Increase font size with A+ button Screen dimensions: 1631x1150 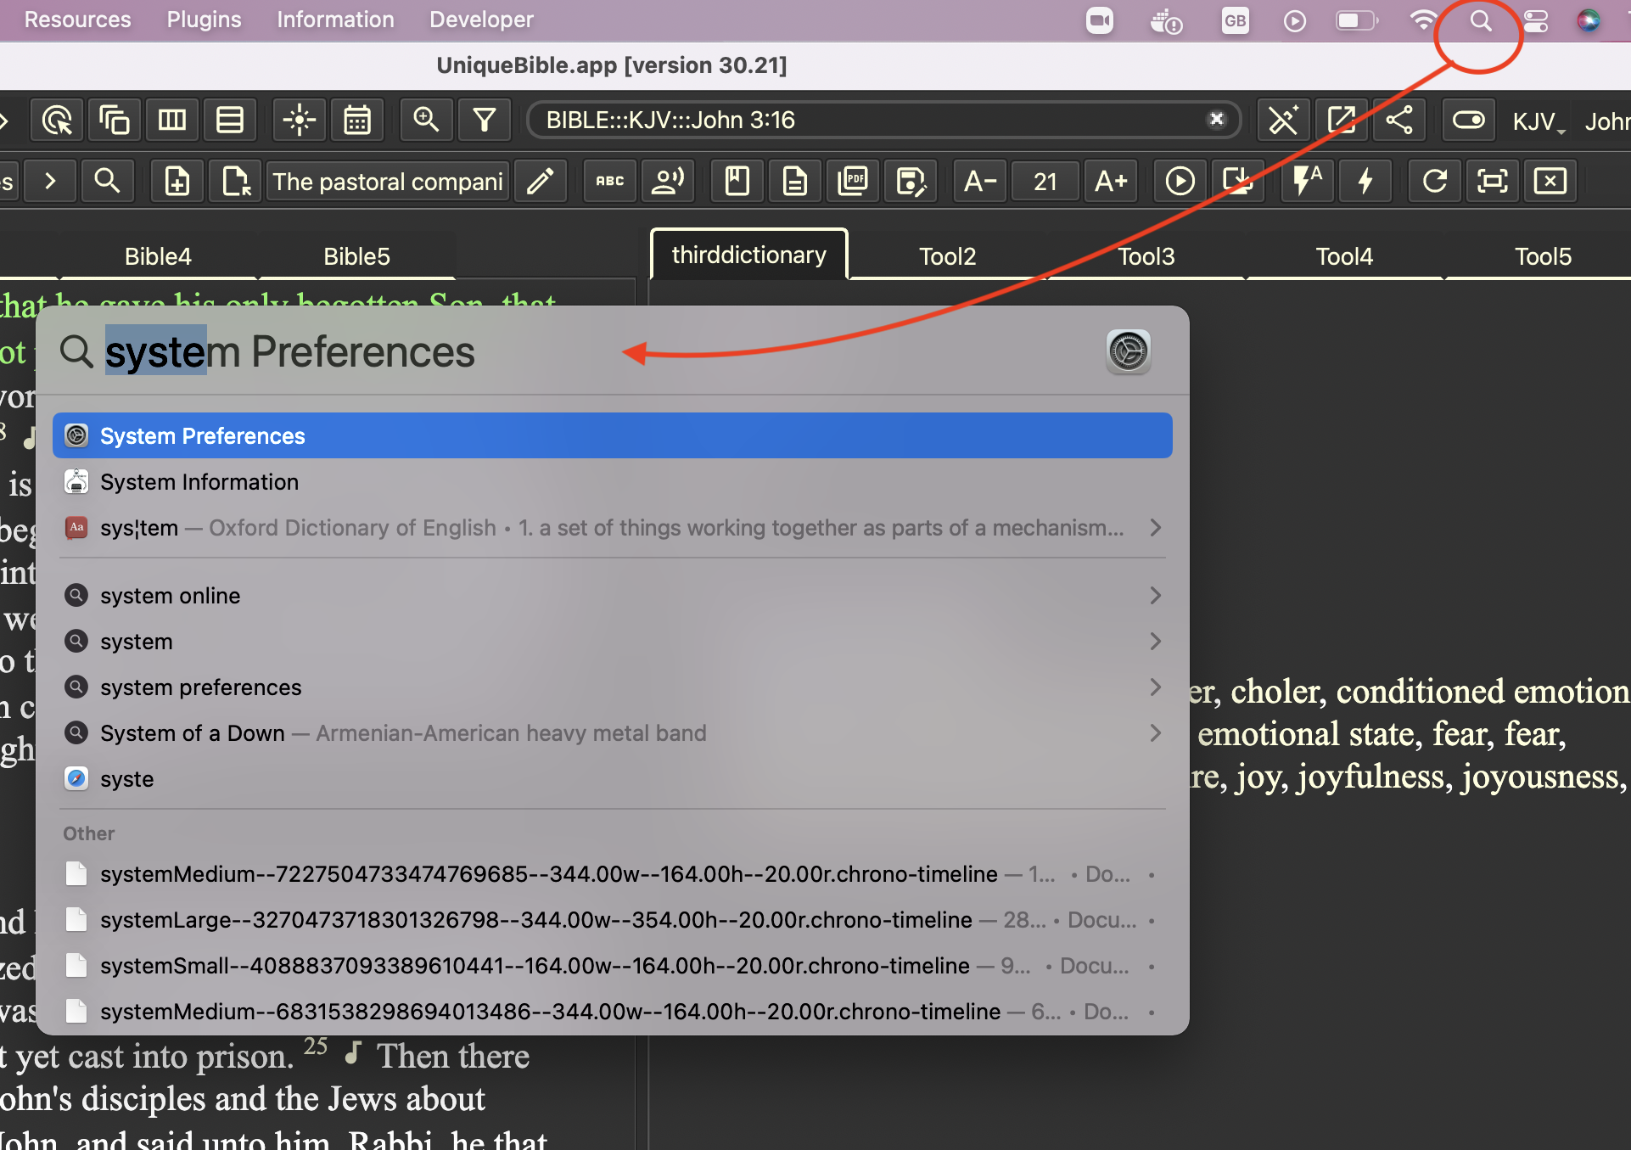[1111, 181]
